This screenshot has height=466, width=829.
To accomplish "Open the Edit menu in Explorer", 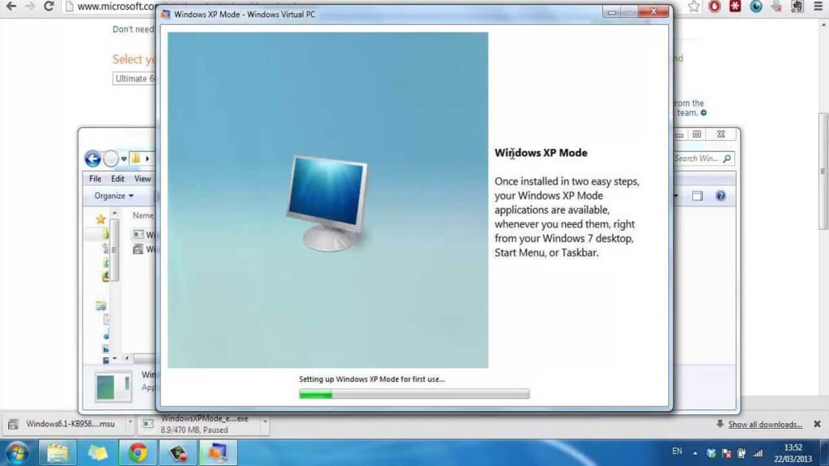I will click(x=118, y=179).
